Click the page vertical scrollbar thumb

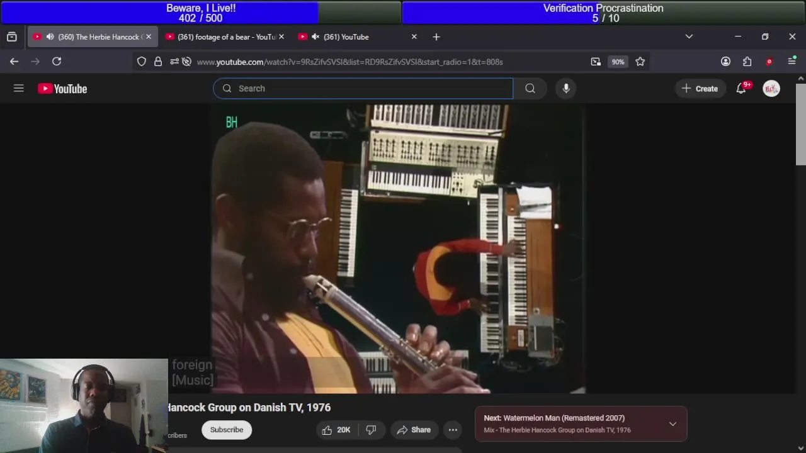(x=801, y=124)
